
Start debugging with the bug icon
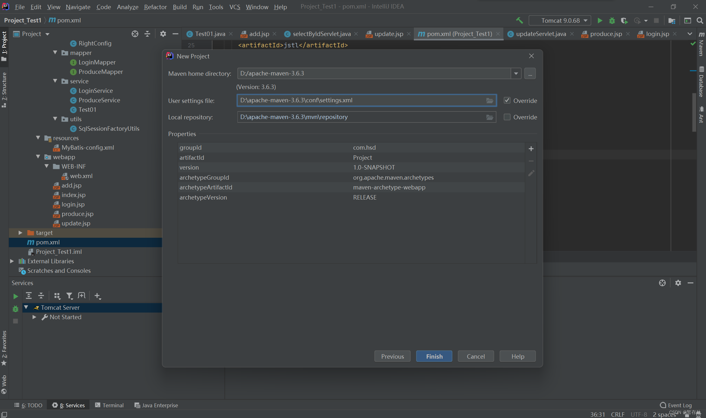click(x=612, y=21)
